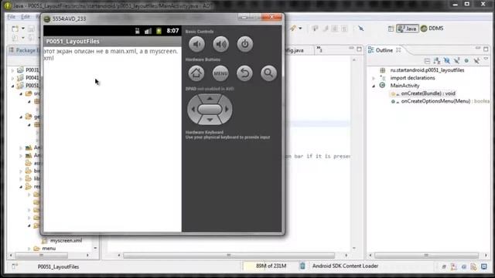Image resolution: width=495 pixels, height=278 pixels.
Task: Open the dropdown arrow beside the pencil icon
Action: coord(300,29)
